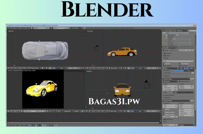203x134 pixels.
Task: Toggle selectability cursor icon on Circle.001 row
Action: [192, 43]
